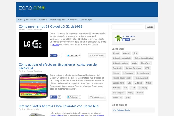Open the Aviso Legal page

click(x=86, y=20)
